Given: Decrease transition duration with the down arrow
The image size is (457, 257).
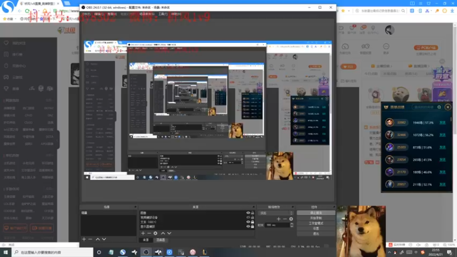Looking at the screenshot, I should click(291, 226).
